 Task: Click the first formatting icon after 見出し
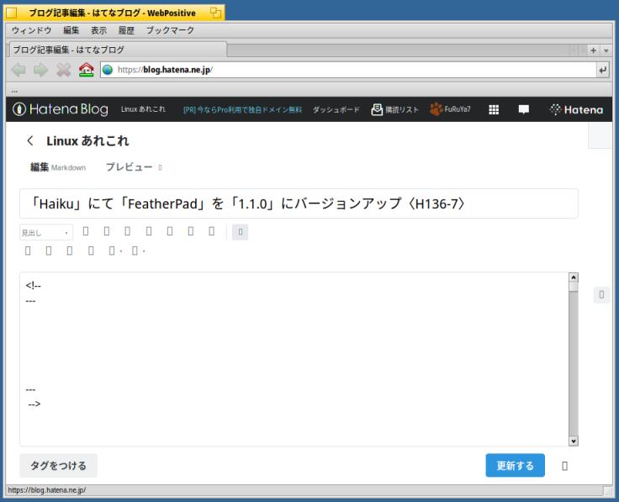tap(86, 231)
